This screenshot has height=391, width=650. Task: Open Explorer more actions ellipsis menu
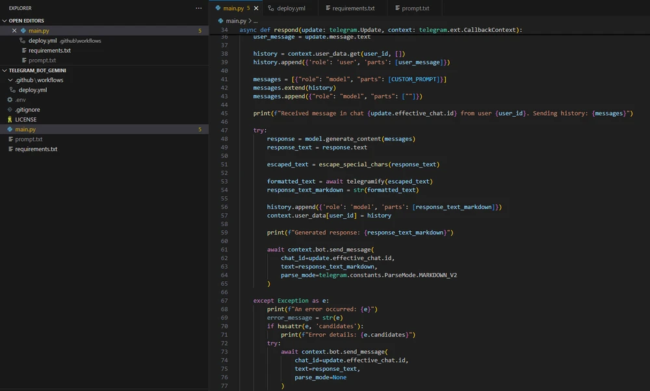(199, 8)
